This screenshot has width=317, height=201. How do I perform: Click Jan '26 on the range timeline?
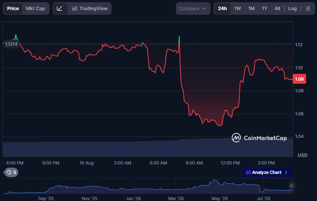coord(133,198)
